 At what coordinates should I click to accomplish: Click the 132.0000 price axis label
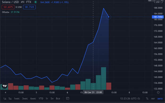tap(158, 89)
